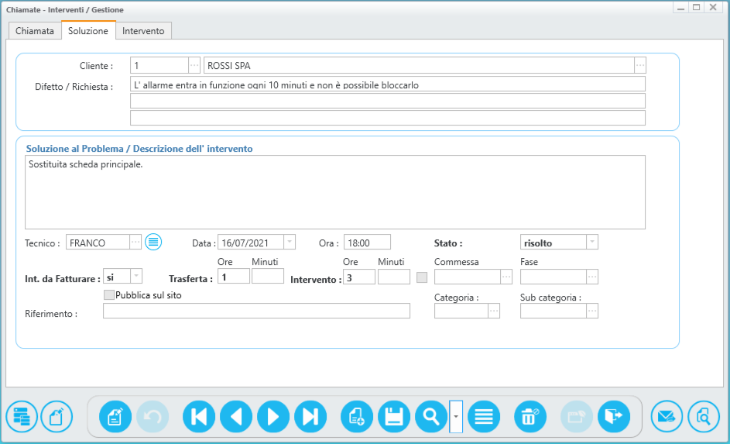Viewport: 730px width, 444px height.
Task: Click the new document plus icon
Action: [x=357, y=417]
